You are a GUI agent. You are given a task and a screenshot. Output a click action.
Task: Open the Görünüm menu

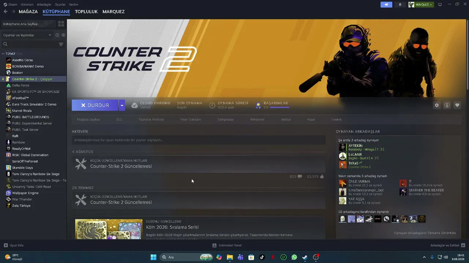coord(27,4)
